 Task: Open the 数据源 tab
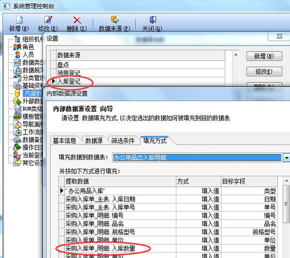click(x=94, y=141)
